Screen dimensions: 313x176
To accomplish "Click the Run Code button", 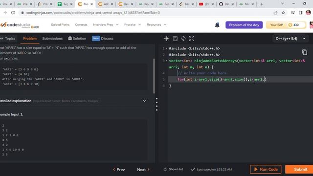I will (x=266, y=169).
